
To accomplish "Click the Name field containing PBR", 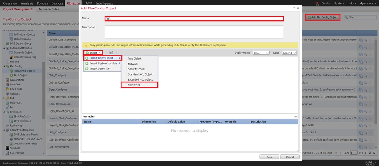I will point(194,19).
